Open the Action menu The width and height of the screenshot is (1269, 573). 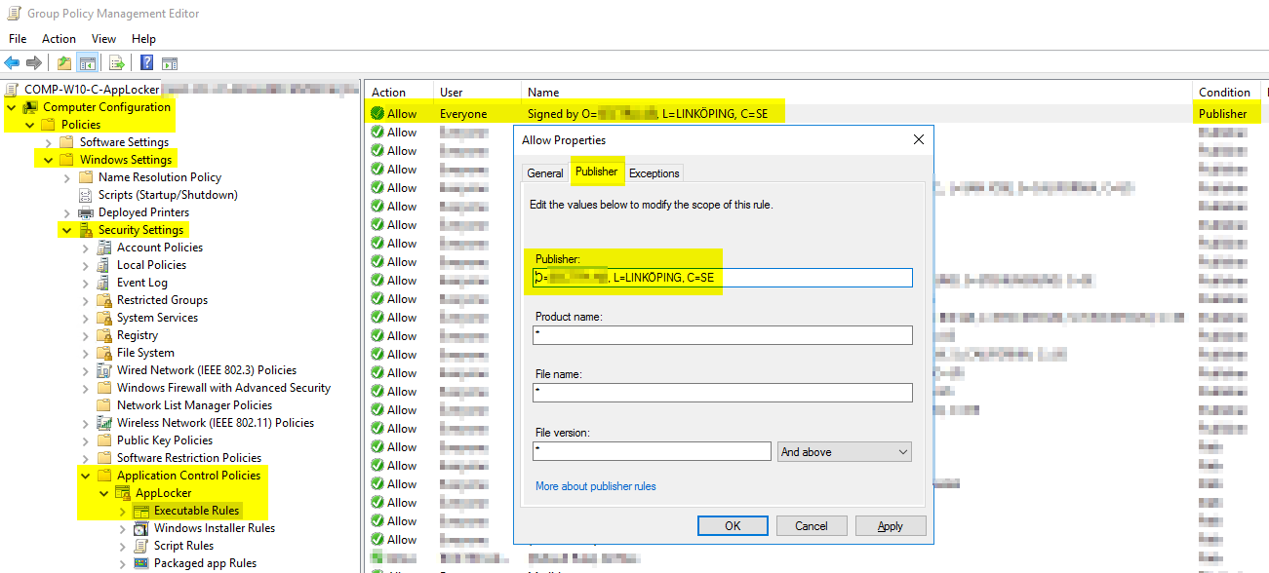[59, 39]
